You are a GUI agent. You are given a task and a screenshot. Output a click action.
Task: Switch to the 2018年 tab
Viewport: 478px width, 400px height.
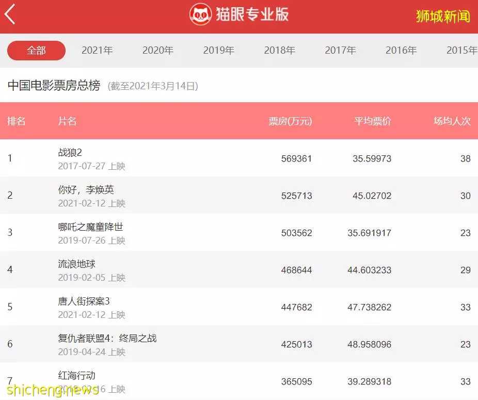tap(280, 50)
